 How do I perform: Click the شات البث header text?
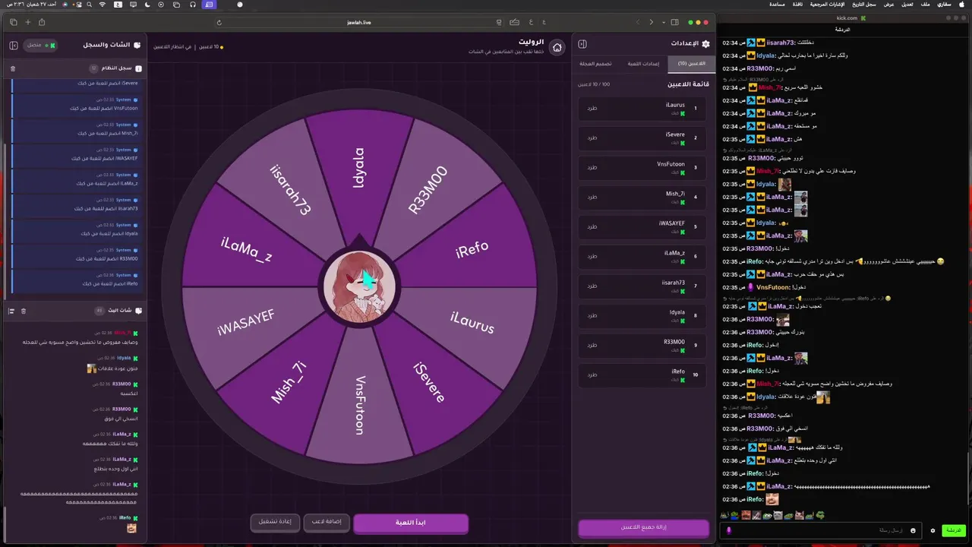121,311
